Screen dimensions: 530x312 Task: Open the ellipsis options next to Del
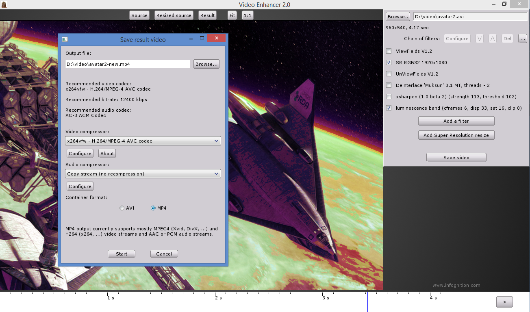[523, 39]
